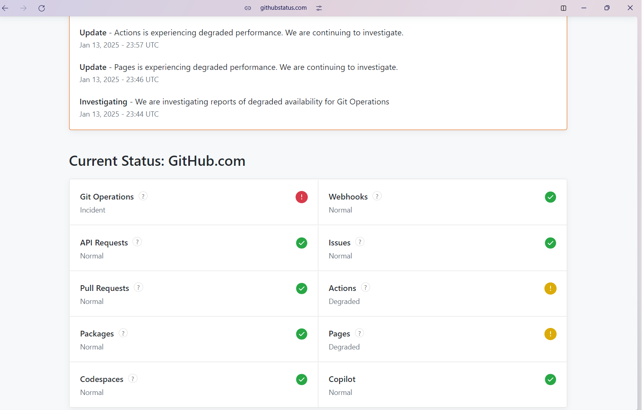Click the 'Degraded' status under Actions

(344, 302)
